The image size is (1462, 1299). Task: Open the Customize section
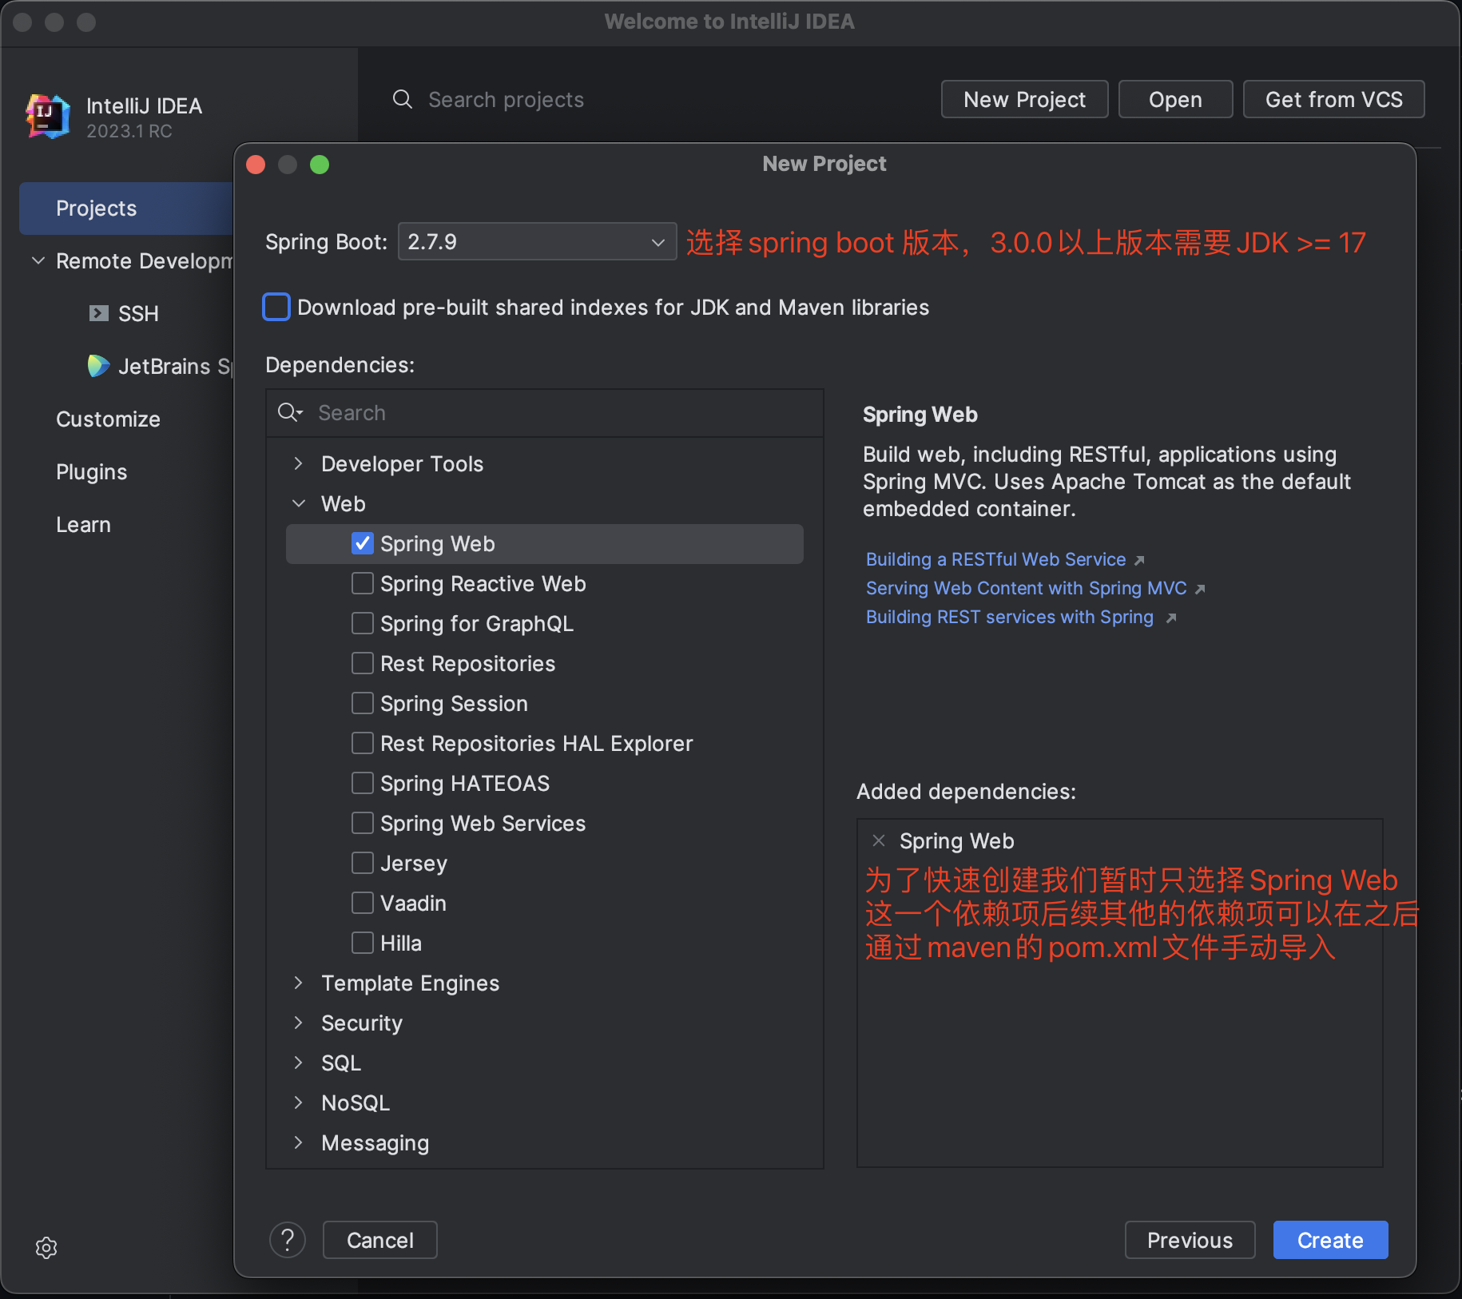pos(108,419)
